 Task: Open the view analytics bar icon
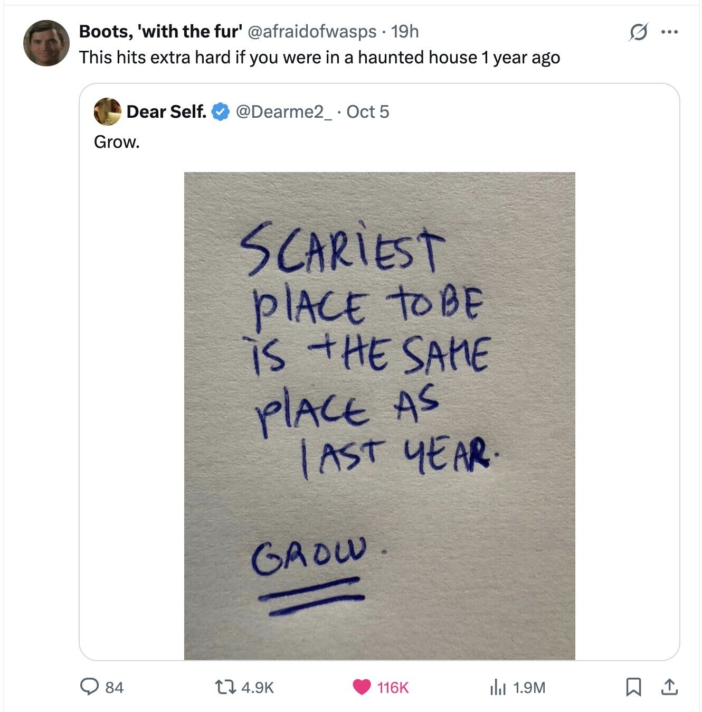498,687
